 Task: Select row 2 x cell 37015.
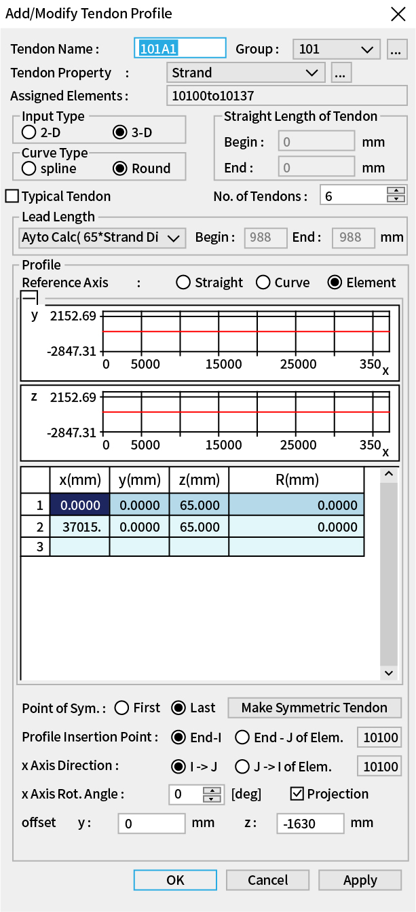[80, 526]
